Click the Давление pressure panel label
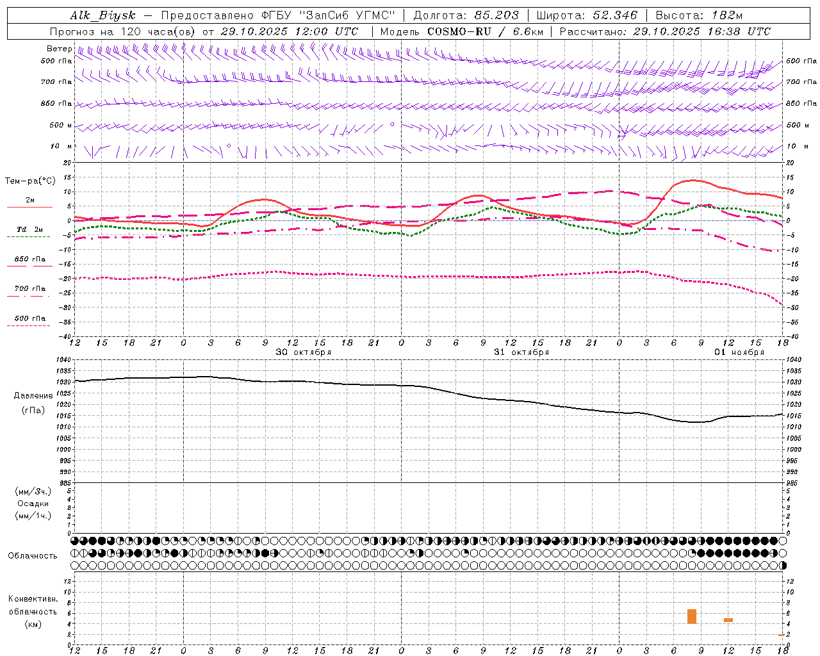Screen dimensions: 820x656 point(33,395)
